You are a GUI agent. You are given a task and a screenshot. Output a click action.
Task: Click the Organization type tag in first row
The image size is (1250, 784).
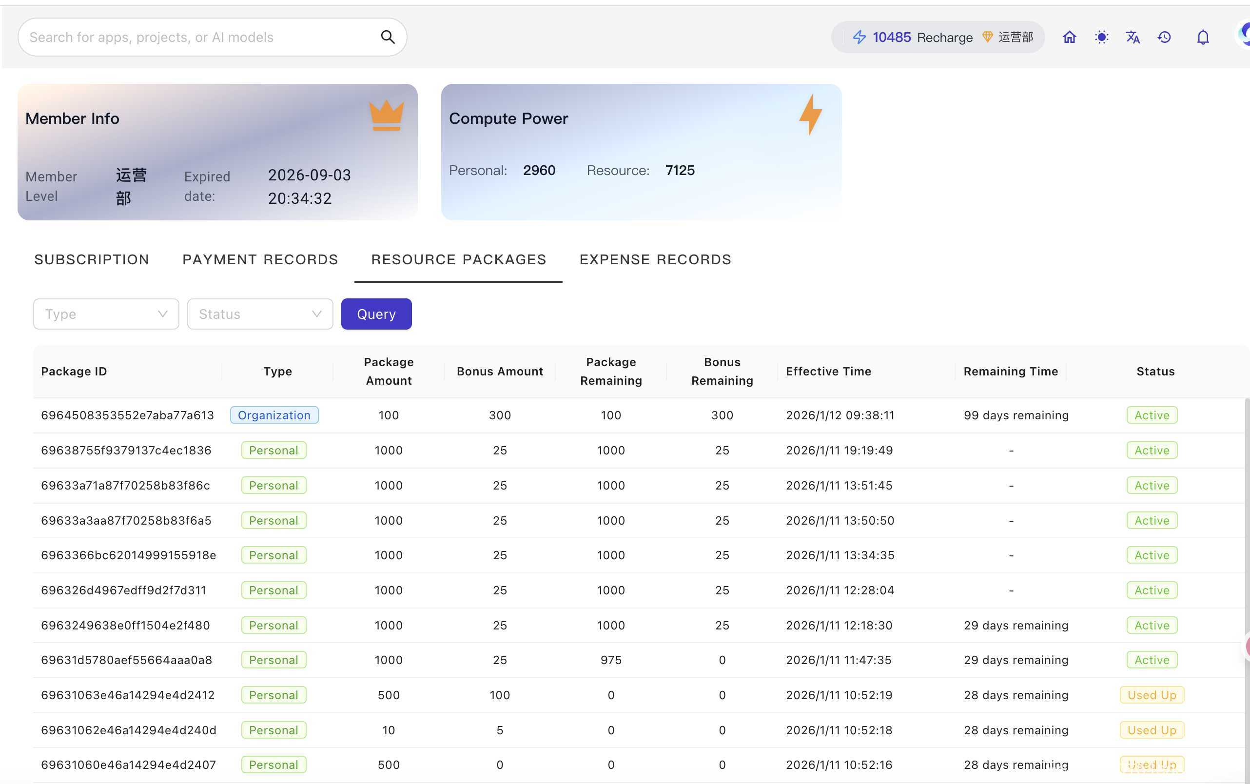coord(274,415)
